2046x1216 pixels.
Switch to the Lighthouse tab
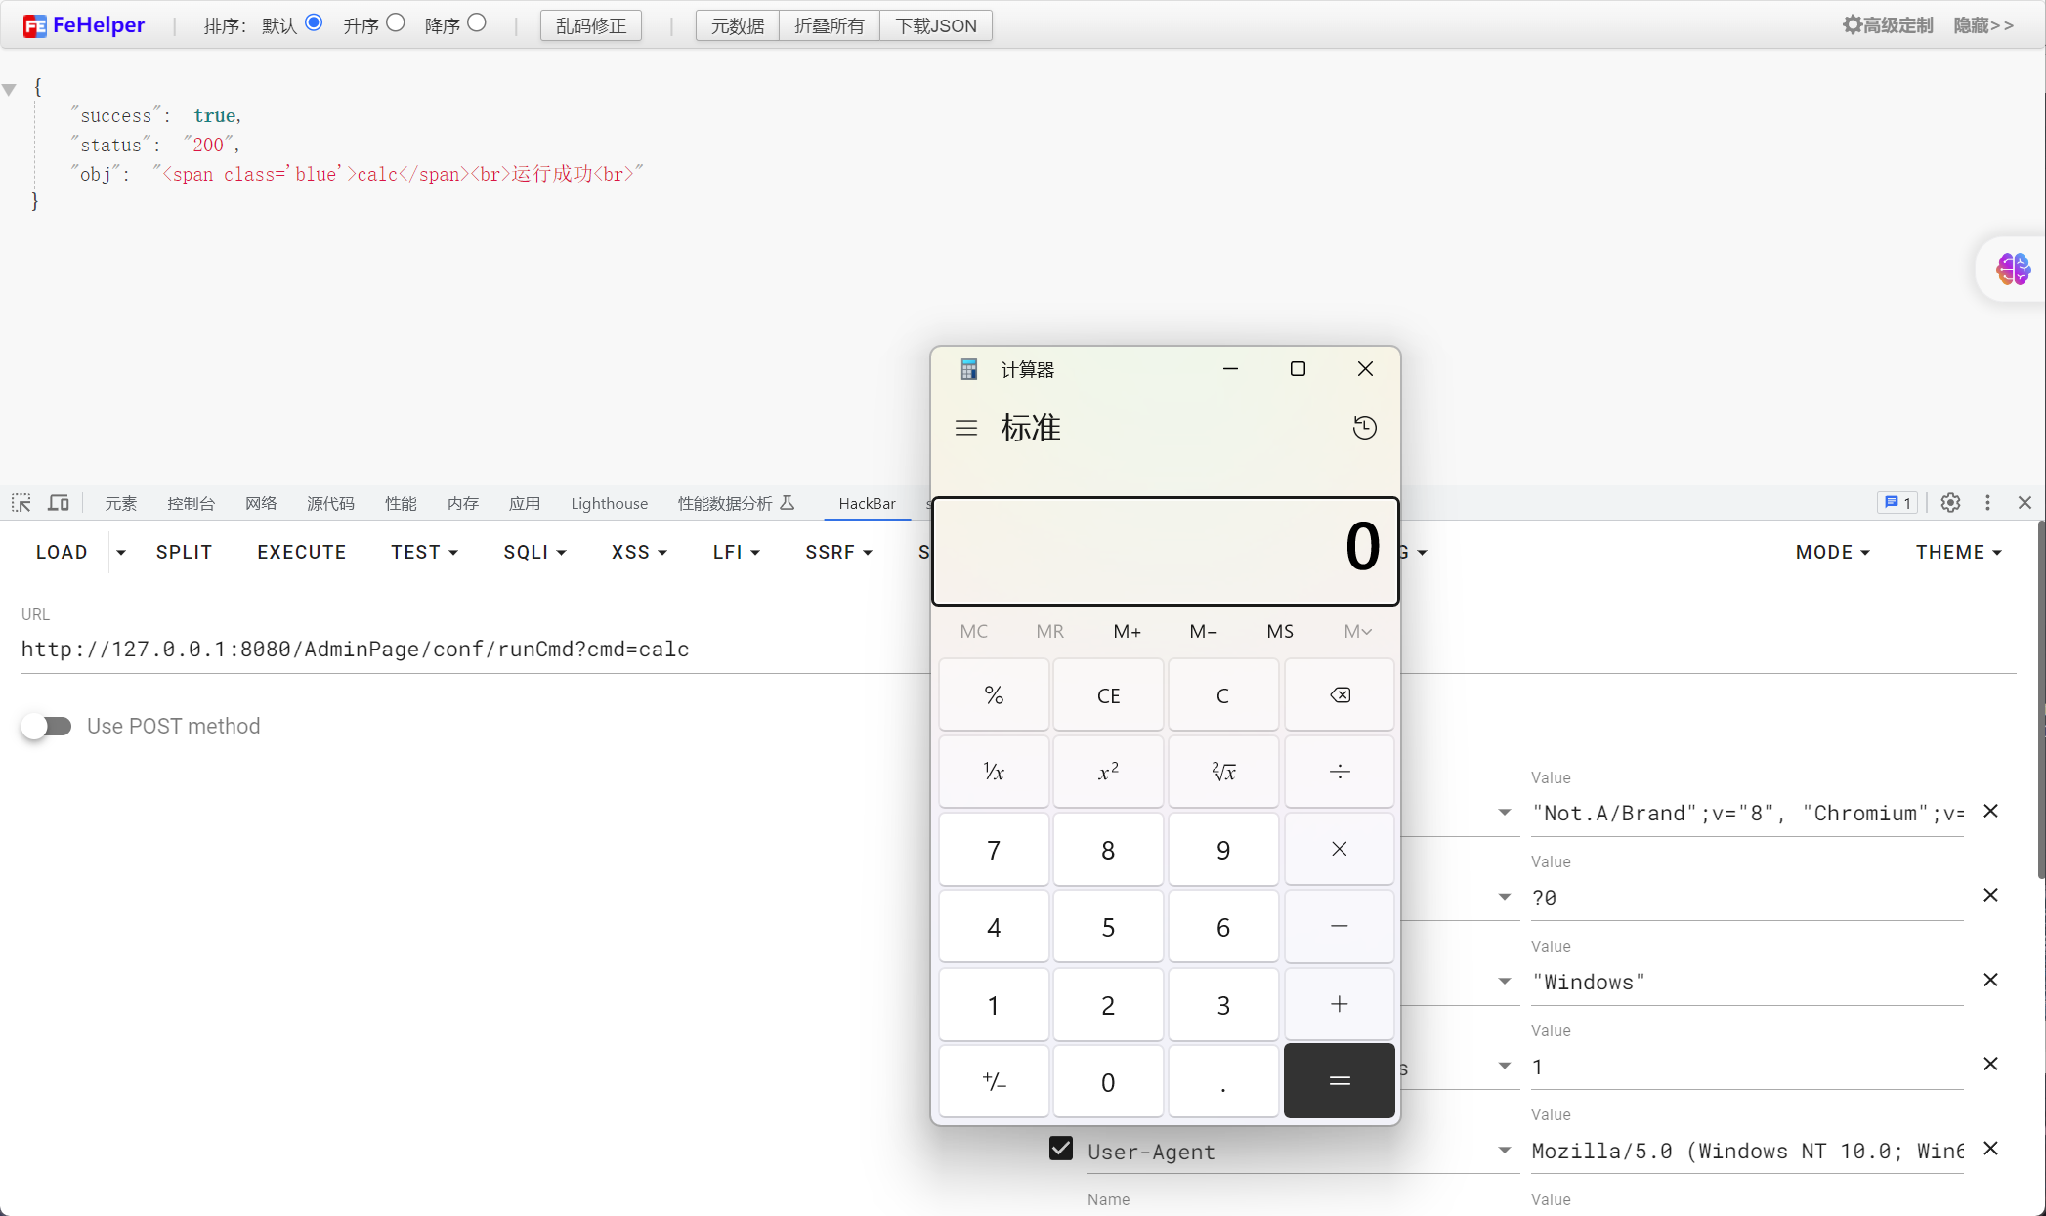point(609,503)
